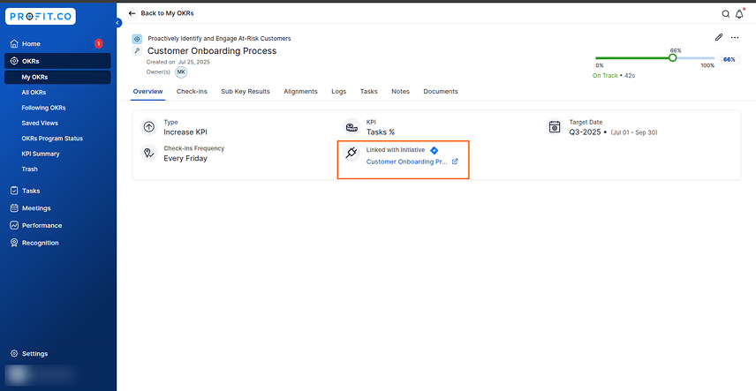
Task: Click the 66% progress value box
Action: click(x=729, y=60)
